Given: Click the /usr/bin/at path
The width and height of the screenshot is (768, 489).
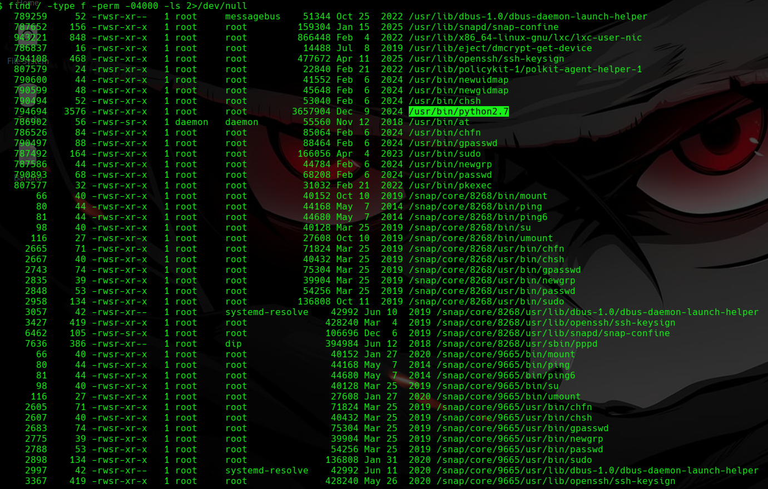Looking at the screenshot, I should 439,122.
